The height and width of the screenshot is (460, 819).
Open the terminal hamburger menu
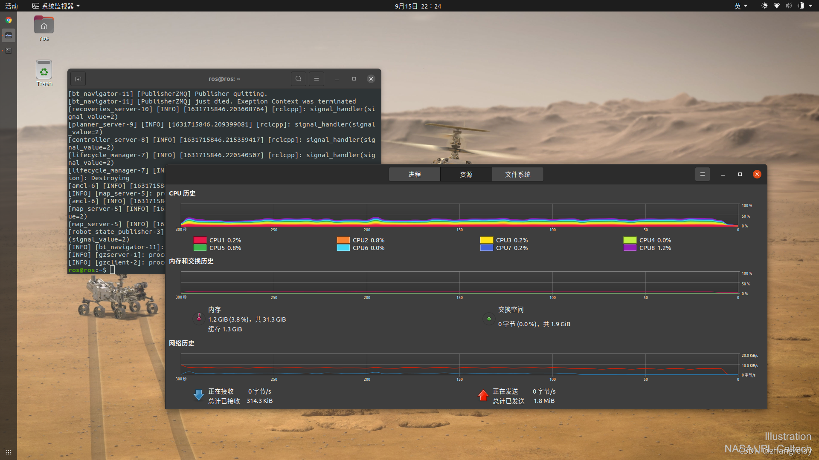(x=317, y=79)
